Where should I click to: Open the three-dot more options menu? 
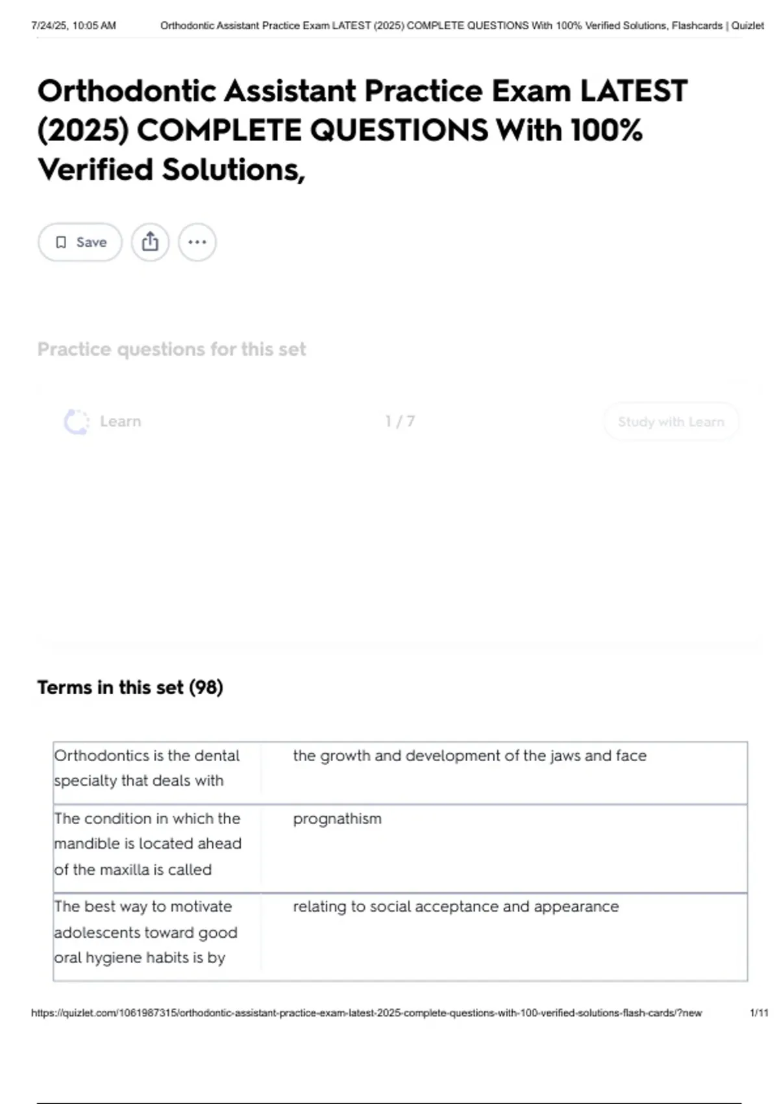click(x=197, y=242)
